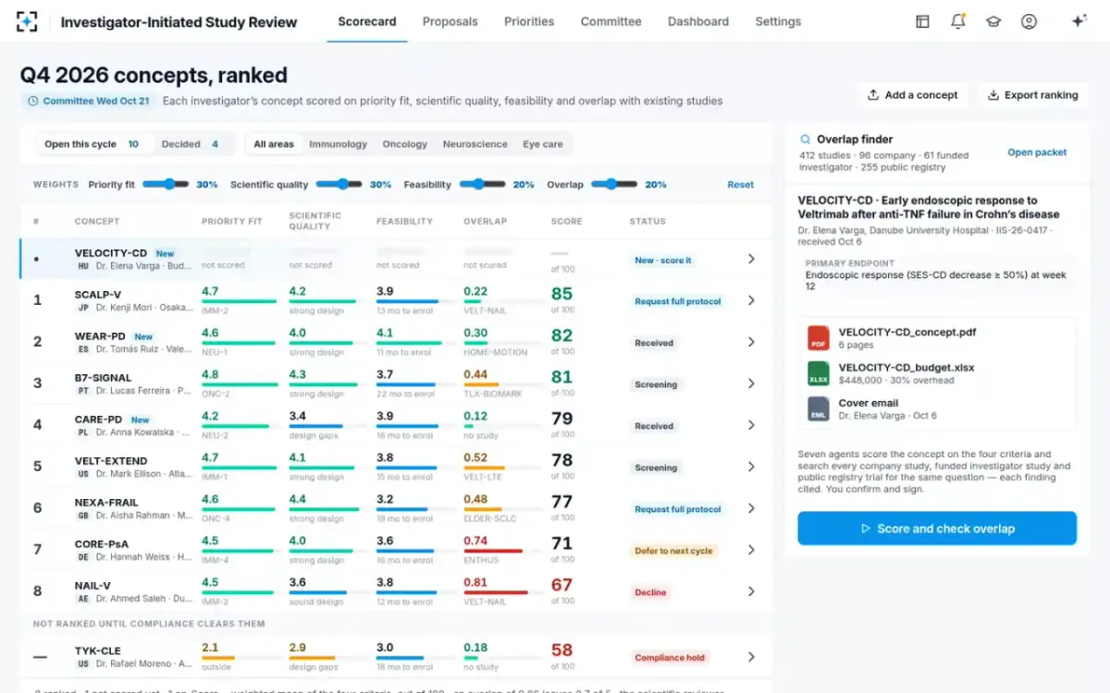Click the app logo icon

[x=27, y=21]
